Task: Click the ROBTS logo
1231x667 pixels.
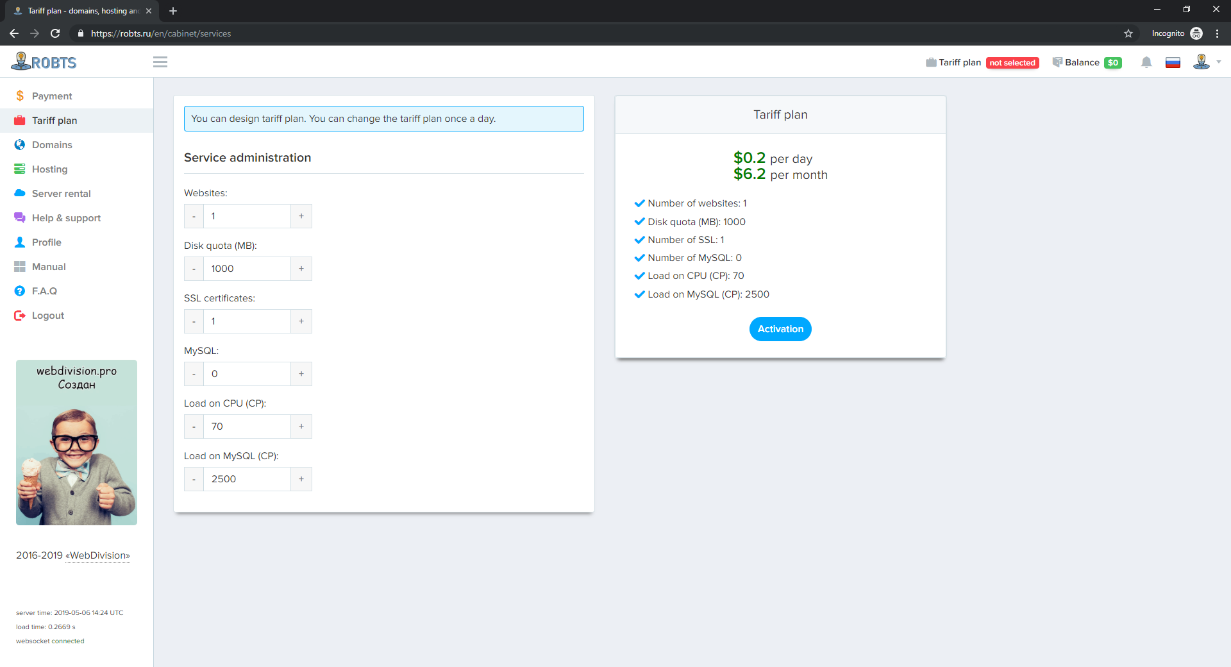Action: tap(44, 62)
